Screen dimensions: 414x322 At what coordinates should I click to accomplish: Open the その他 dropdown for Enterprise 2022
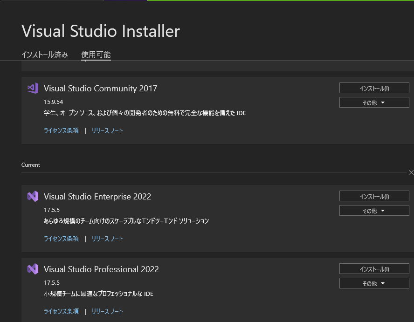[x=374, y=210]
